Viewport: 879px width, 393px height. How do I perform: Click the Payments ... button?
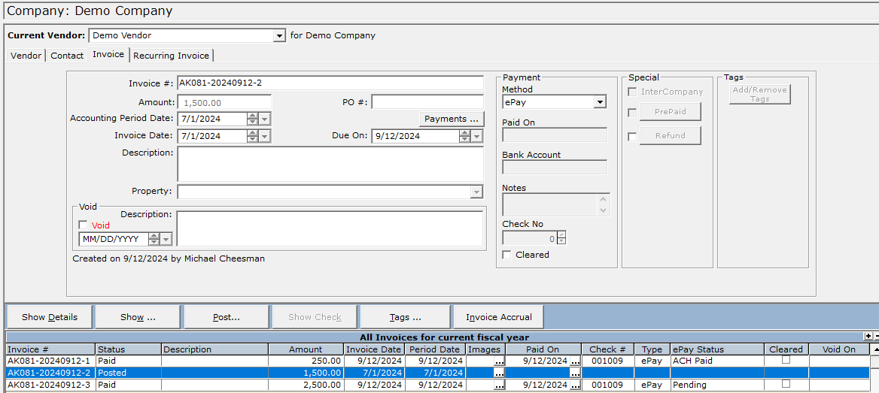pos(451,119)
